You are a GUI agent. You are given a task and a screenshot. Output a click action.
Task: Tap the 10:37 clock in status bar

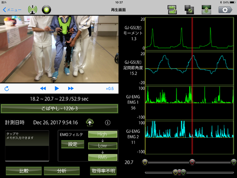119,2
